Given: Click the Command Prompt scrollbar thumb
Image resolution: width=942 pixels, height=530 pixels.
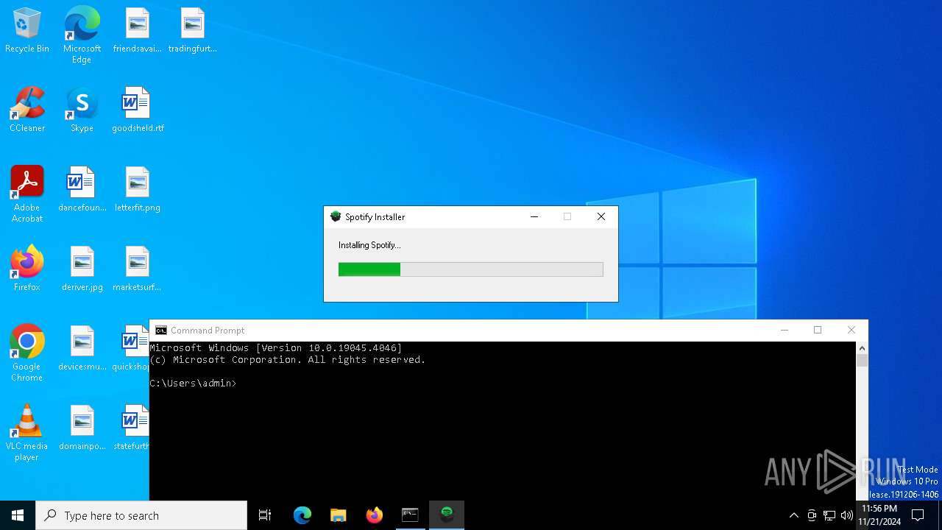Looking at the screenshot, I should pos(863,360).
